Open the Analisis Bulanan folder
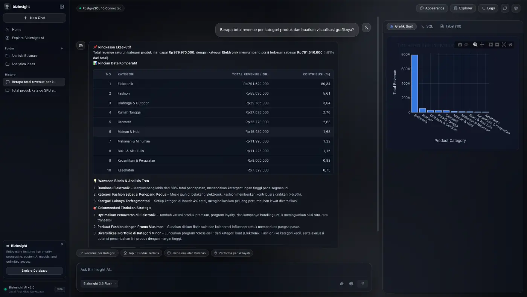 (34, 56)
